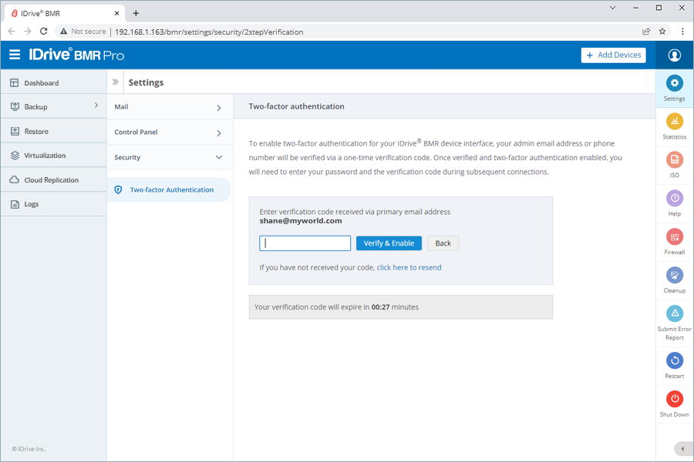Open the browser three-dot menu
694x462 pixels.
(x=682, y=32)
